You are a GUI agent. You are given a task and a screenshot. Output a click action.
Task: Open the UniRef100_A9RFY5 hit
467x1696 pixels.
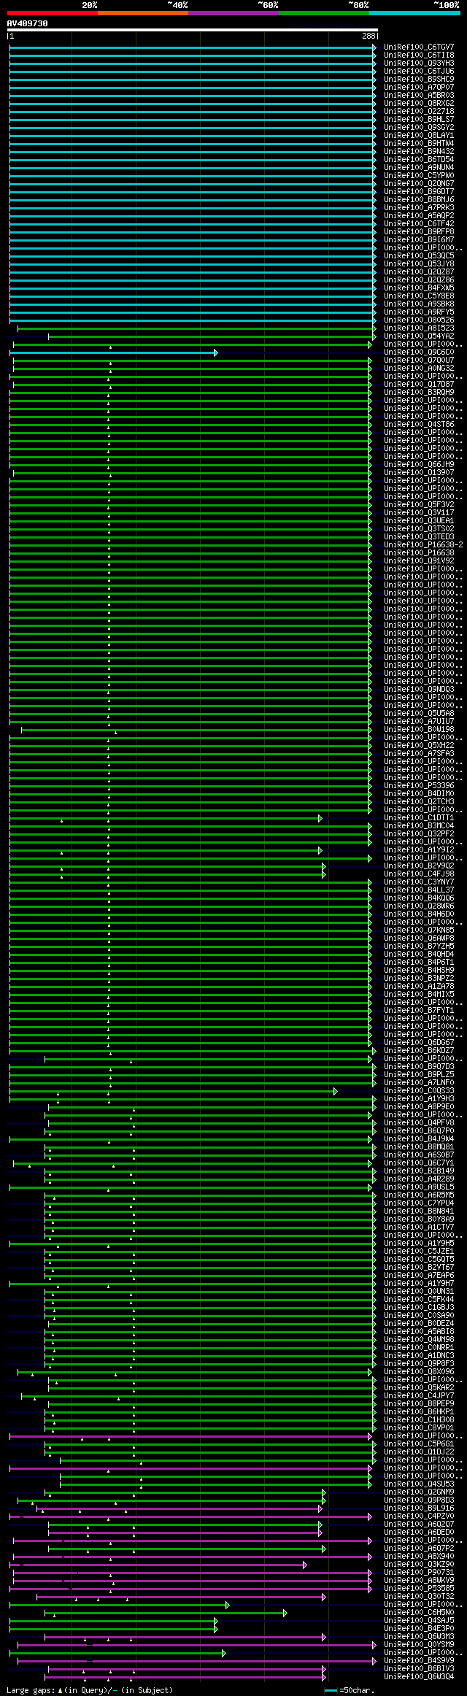coord(419,312)
